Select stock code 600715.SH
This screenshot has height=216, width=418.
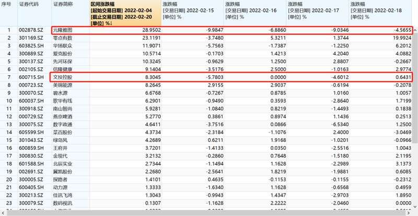(31, 77)
